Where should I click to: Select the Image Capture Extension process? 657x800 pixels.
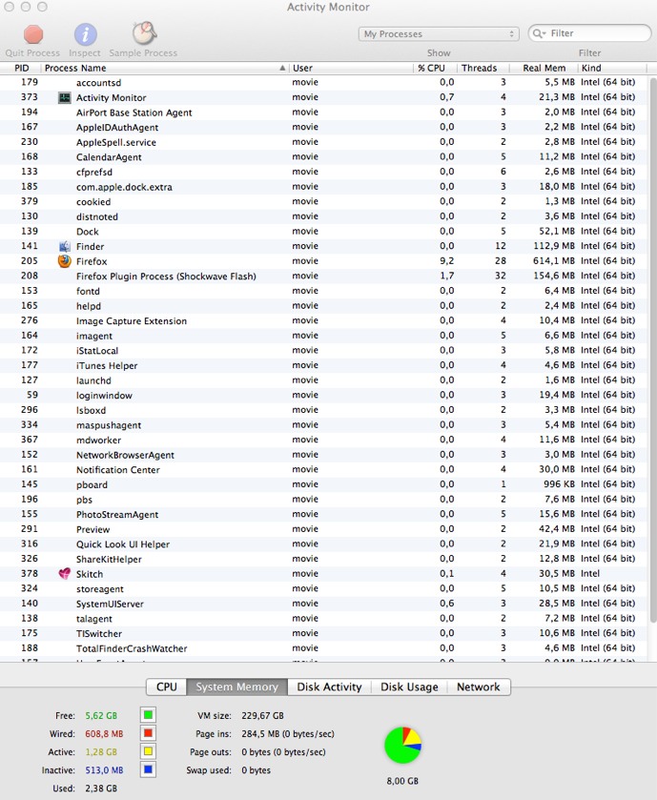[324, 321]
